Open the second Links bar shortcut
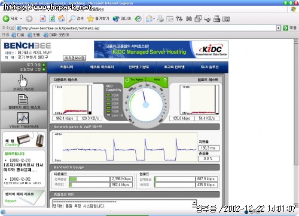The image size is (299, 216). [34, 35]
